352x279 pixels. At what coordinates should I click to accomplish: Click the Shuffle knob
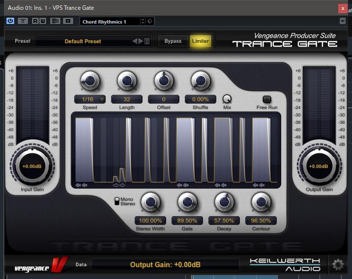(201, 81)
